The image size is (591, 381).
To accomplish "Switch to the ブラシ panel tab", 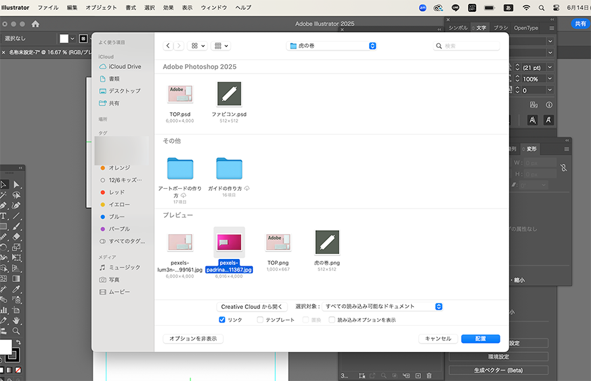I will click(x=500, y=28).
